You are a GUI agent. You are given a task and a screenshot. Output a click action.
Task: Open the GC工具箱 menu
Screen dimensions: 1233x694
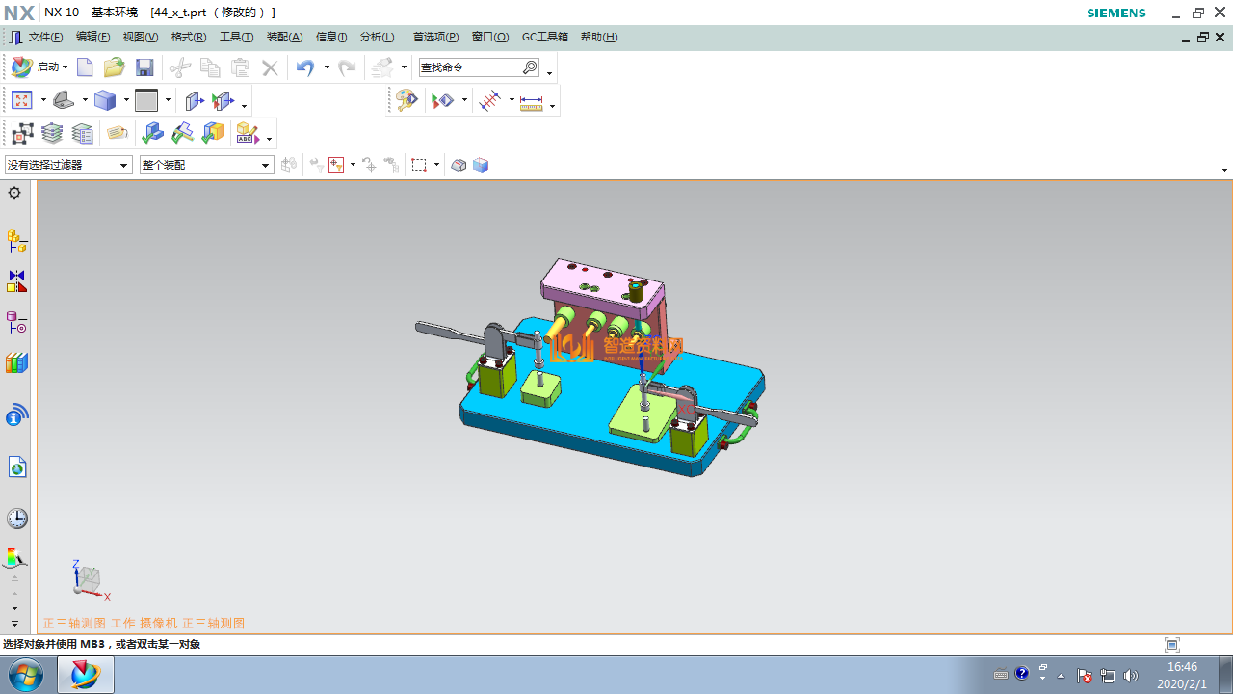tap(544, 37)
